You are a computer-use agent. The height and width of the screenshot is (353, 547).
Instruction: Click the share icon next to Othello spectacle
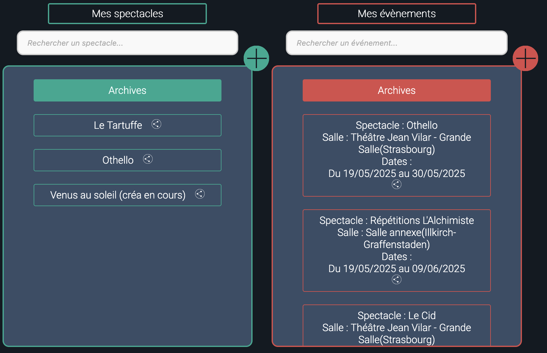point(148,159)
